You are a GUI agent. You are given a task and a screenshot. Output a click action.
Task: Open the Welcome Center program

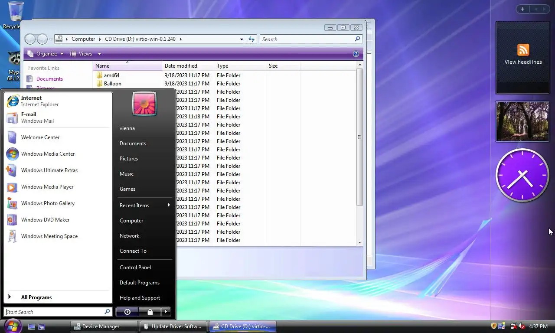point(58,137)
